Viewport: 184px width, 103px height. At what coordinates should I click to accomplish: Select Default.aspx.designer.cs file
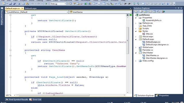tap(157, 45)
